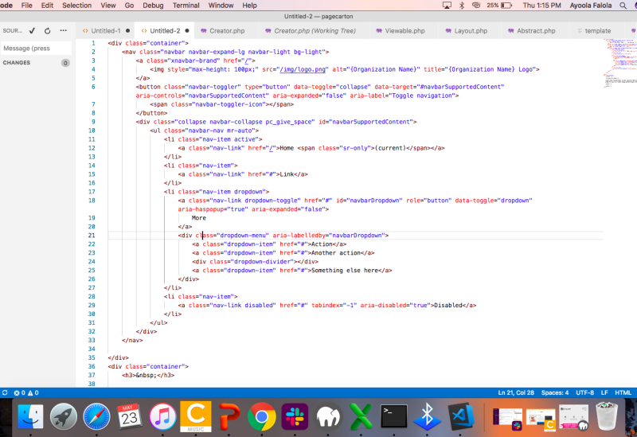Click the word More on line 19
This screenshot has width=637, height=437.
point(198,218)
